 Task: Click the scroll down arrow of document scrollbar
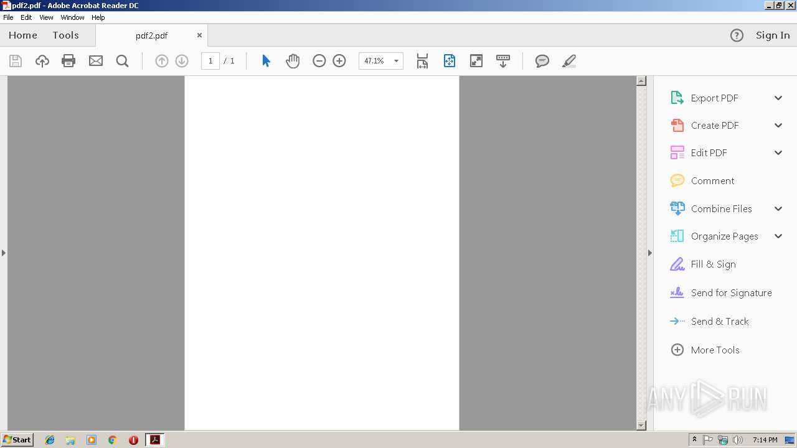point(641,426)
